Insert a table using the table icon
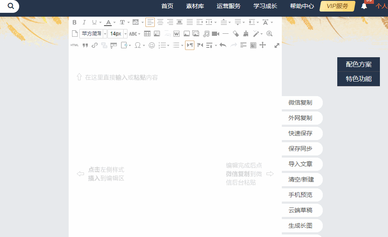 coord(147,34)
